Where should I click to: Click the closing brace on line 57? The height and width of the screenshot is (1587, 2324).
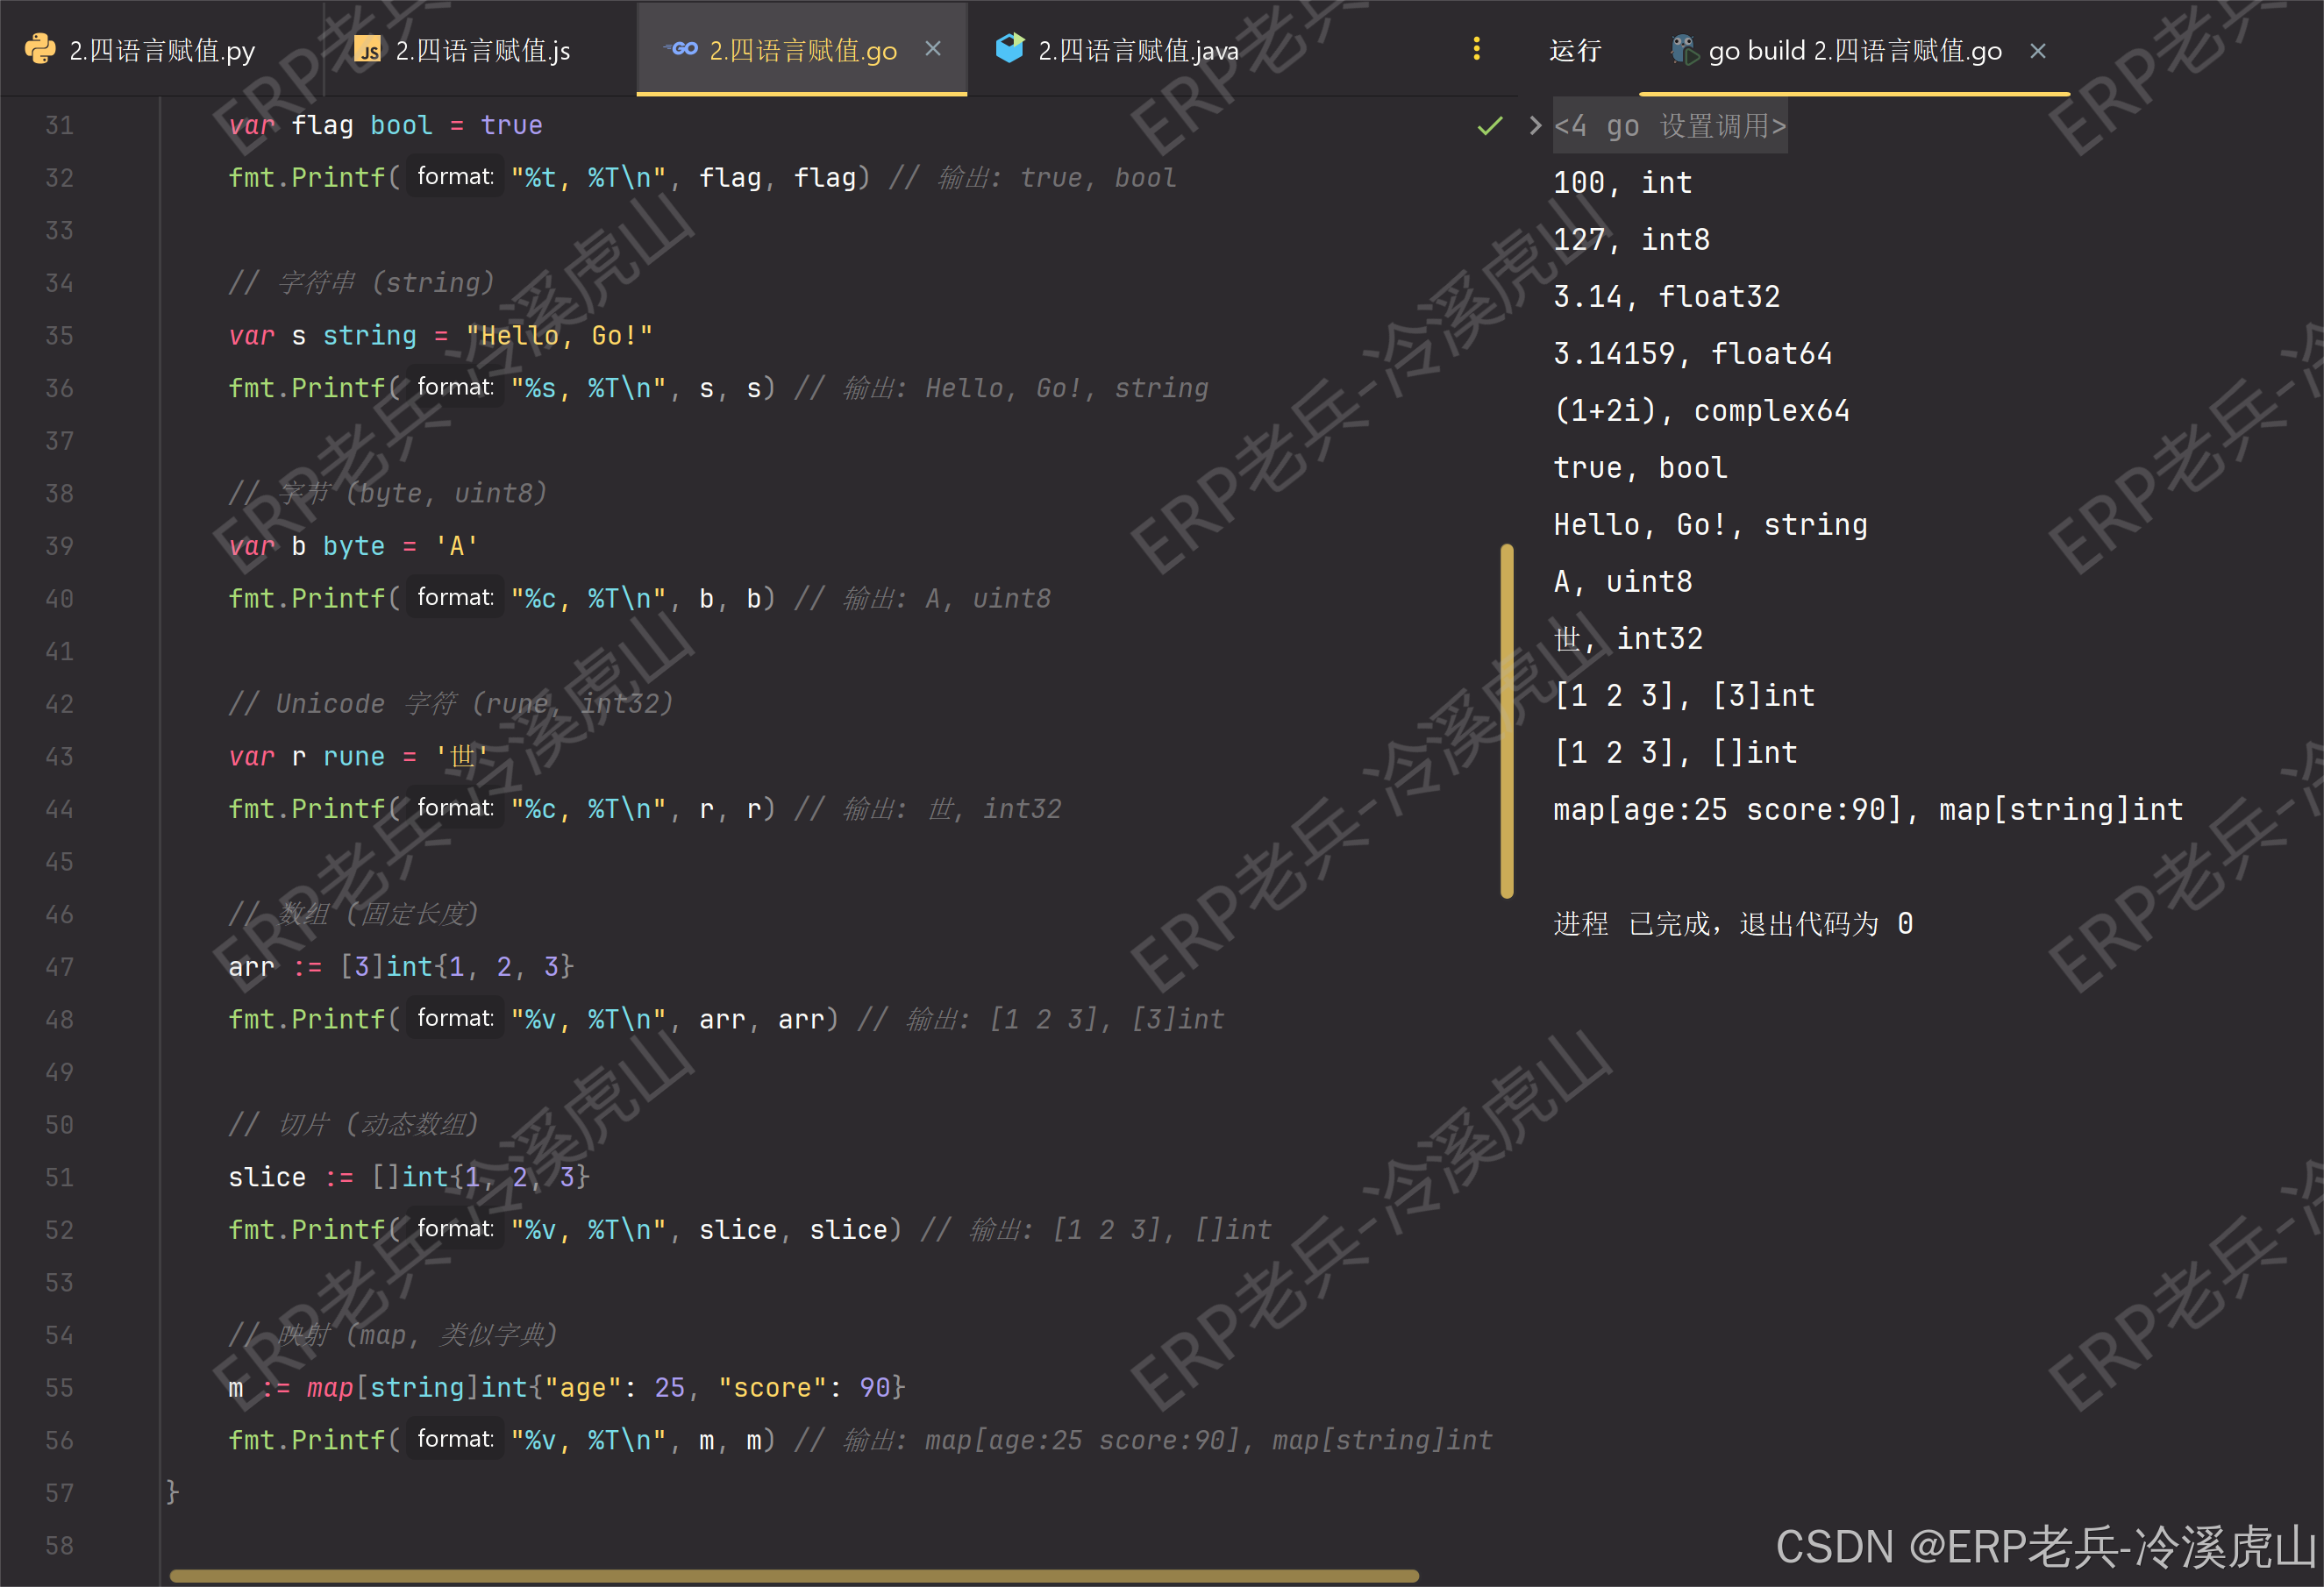click(x=172, y=1493)
